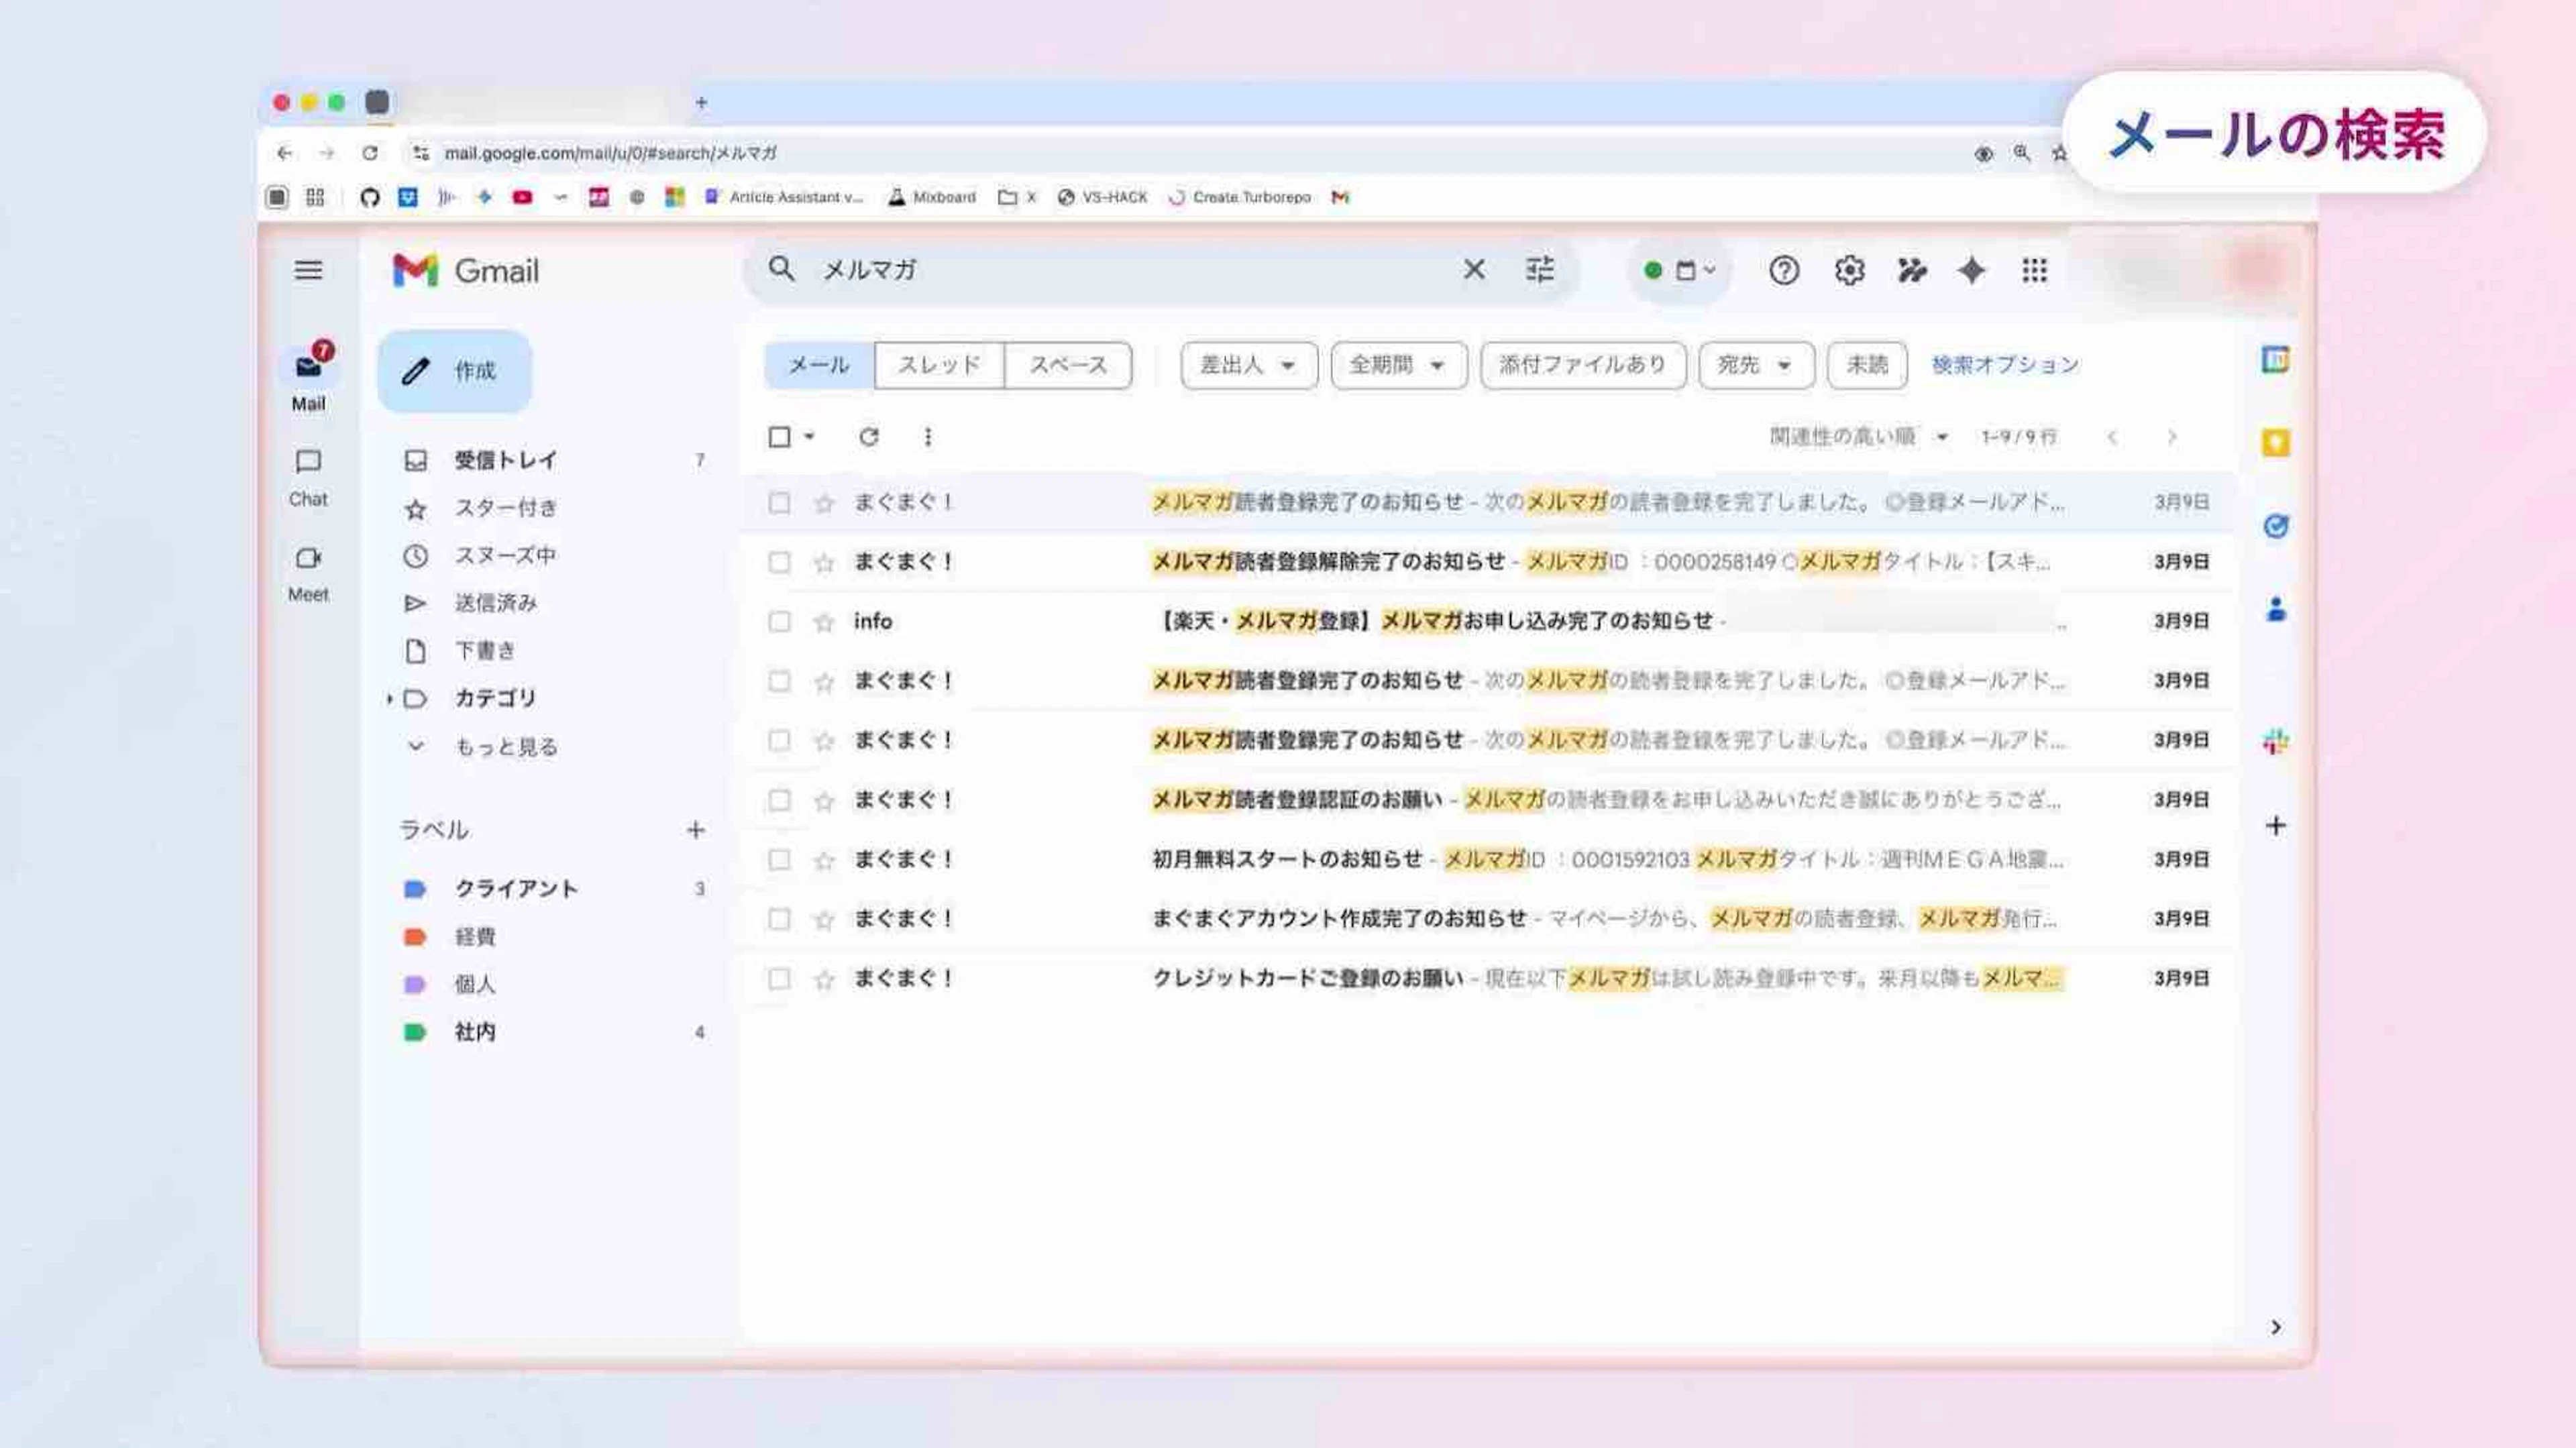Viewport: 2576px width, 1448px height.
Task: Click the support question mark icon
Action: [1784, 270]
